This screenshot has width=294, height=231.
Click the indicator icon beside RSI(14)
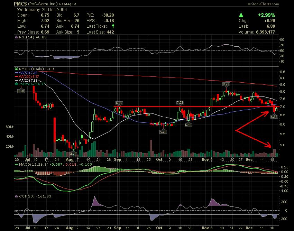pyautogui.click(x=17, y=37)
